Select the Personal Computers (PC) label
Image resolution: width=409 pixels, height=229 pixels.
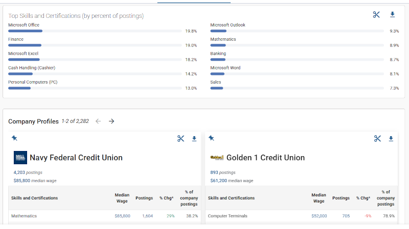coord(33,82)
